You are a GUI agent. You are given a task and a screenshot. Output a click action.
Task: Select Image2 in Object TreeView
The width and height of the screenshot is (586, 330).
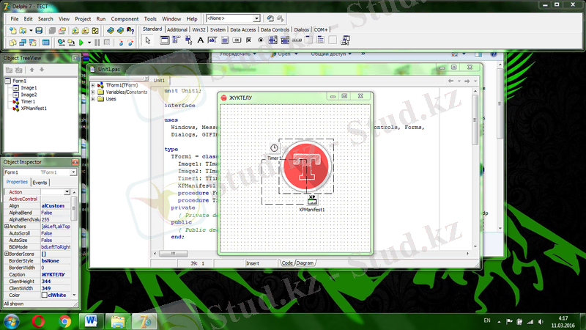pyautogui.click(x=29, y=95)
